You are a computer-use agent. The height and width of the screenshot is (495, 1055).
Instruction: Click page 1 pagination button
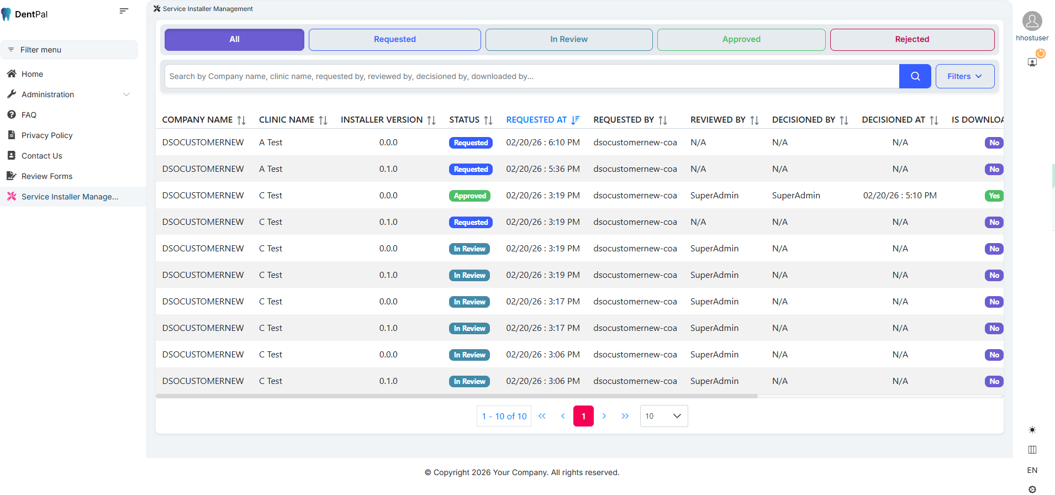click(x=583, y=416)
